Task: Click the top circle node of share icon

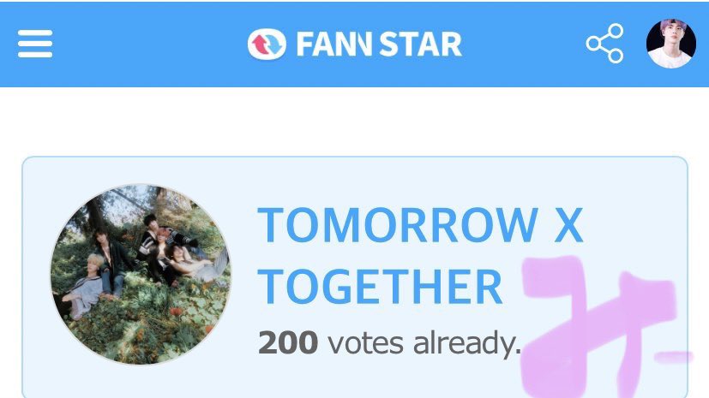Action: [x=616, y=32]
